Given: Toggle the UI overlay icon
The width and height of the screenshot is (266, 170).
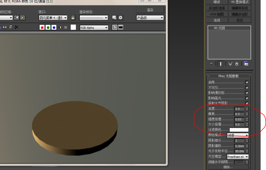Looking at the screenshot, I should coord(115,27).
